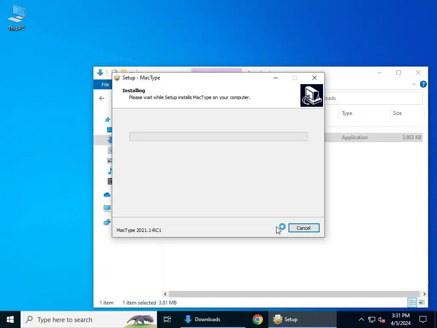Open muted volume tray icon
Viewport: 437px width, 328px height.
click(x=382, y=319)
